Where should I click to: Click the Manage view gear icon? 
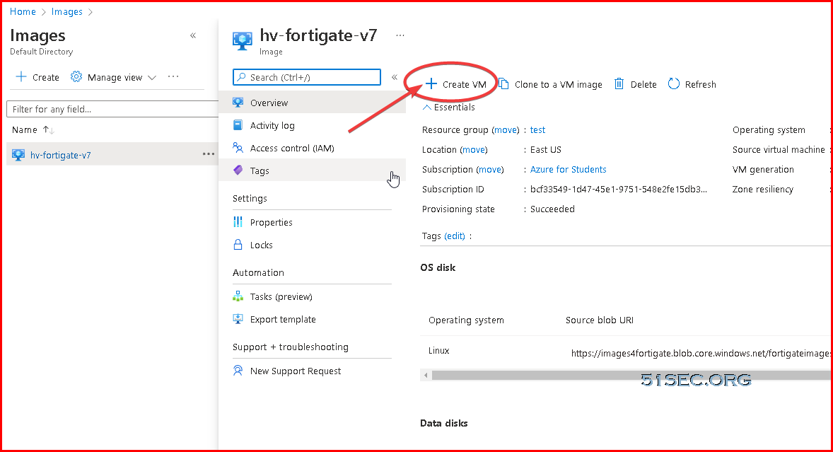tap(76, 77)
